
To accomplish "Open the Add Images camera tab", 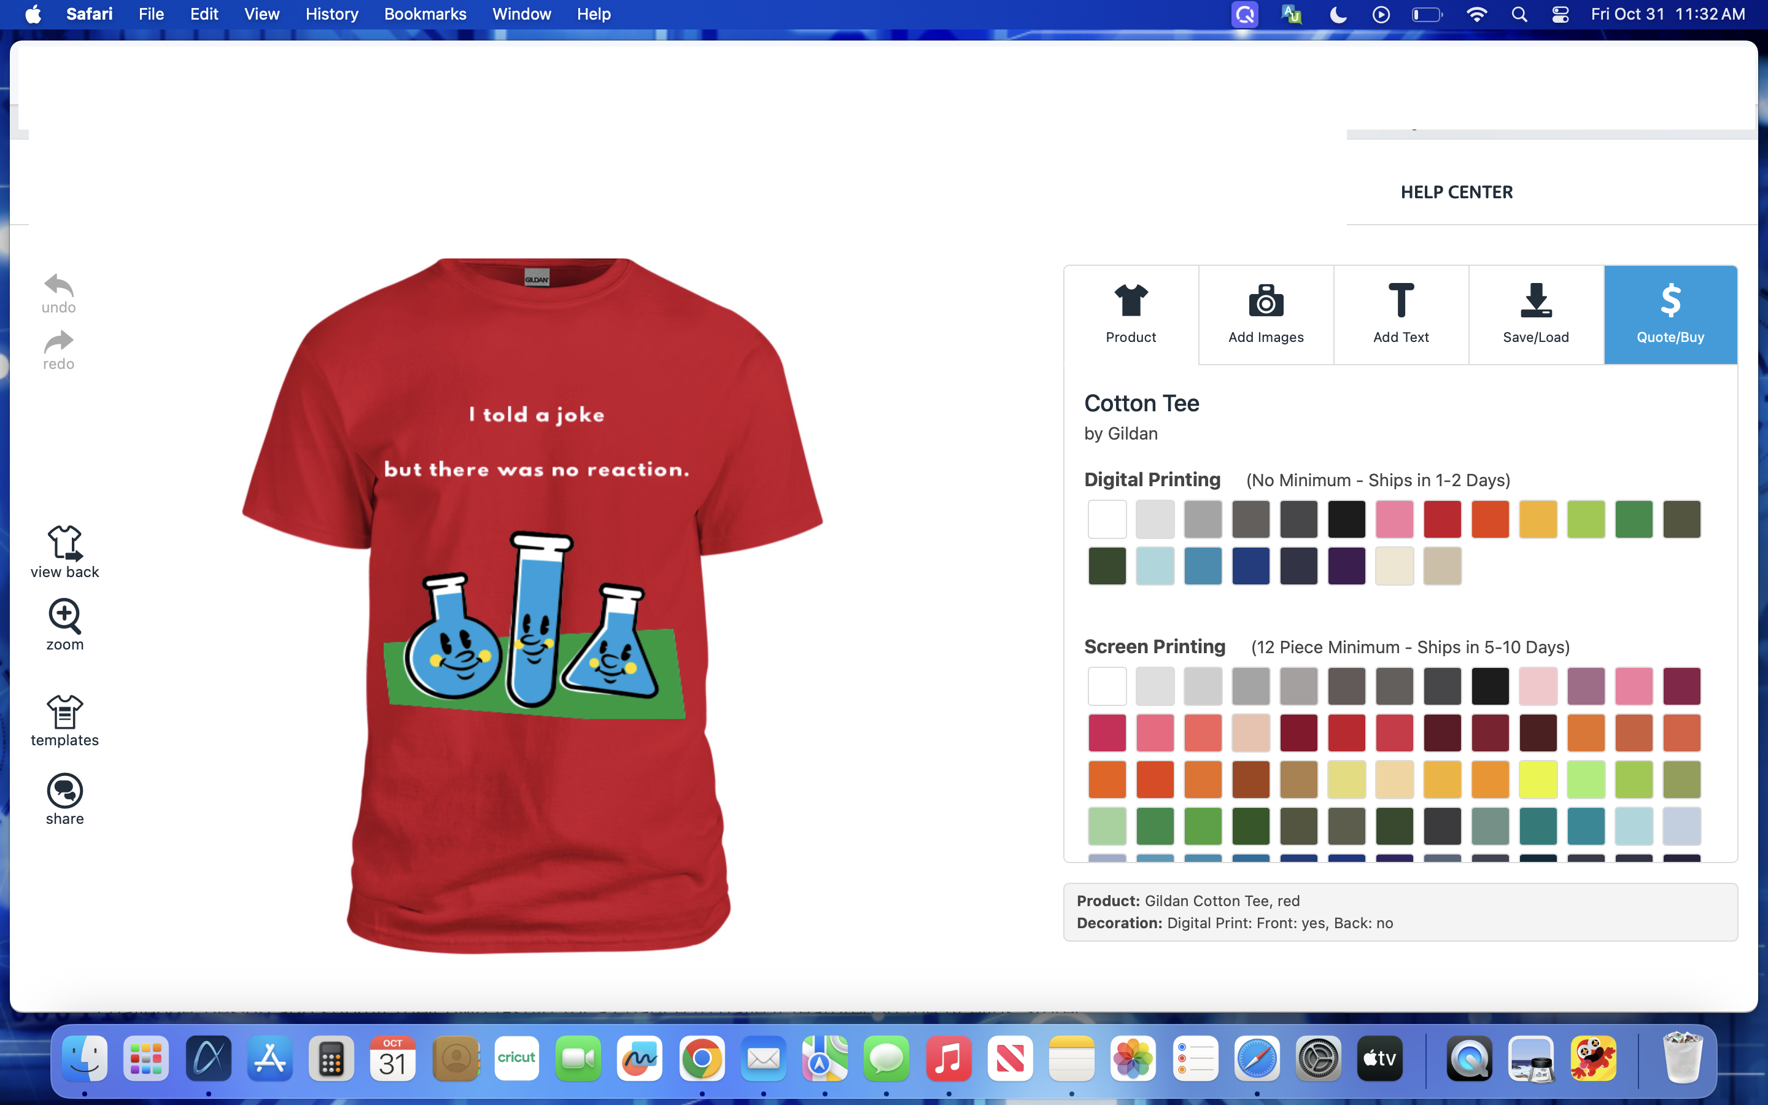I will coord(1265,315).
